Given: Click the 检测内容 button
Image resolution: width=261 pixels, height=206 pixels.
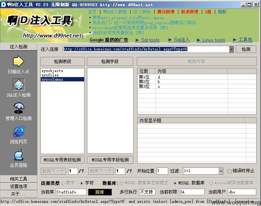Looking at the screenshot, I should [197, 62].
